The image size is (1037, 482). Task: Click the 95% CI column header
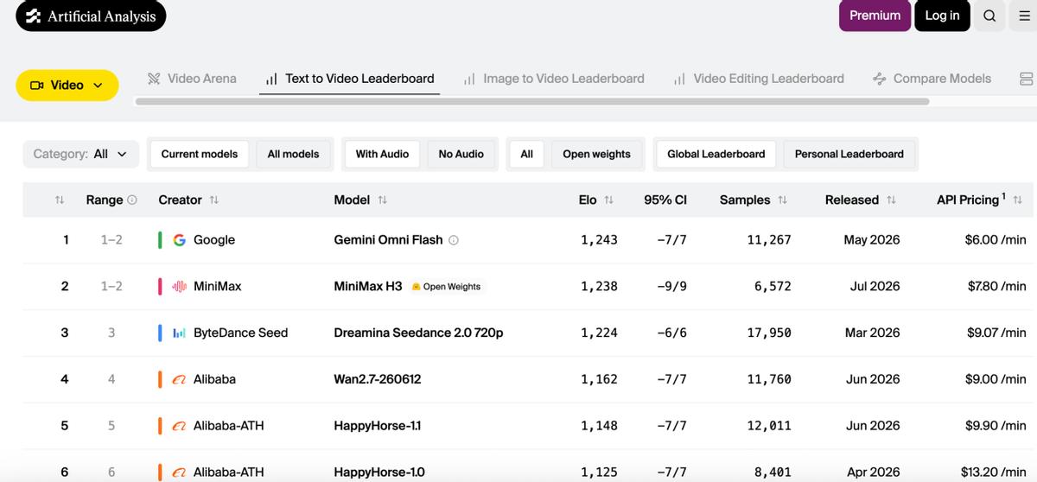[665, 200]
